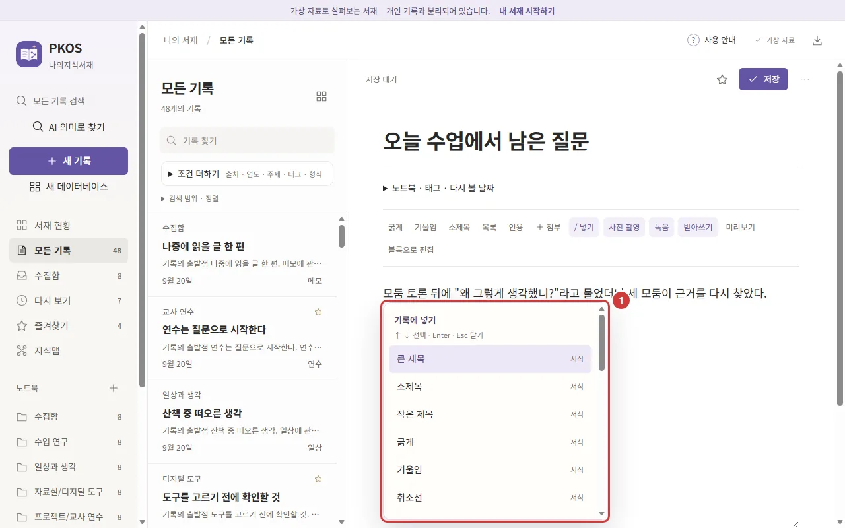Open the more options ellipsis menu
Image resolution: width=845 pixels, height=528 pixels.
805,79
